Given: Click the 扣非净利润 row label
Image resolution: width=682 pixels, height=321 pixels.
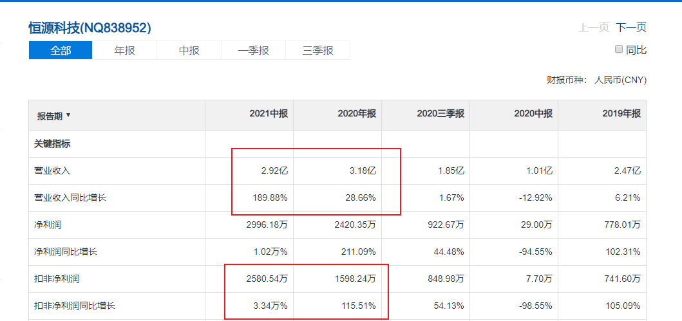Looking at the screenshot, I should (x=57, y=279).
